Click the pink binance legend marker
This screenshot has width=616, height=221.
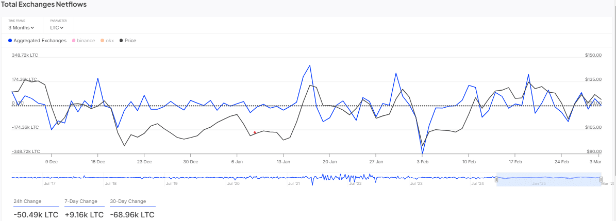(x=74, y=40)
